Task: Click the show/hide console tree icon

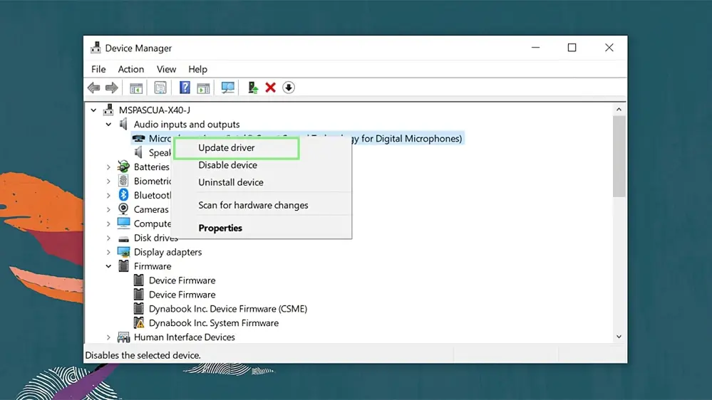Action: pyautogui.click(x=136, y=88)
